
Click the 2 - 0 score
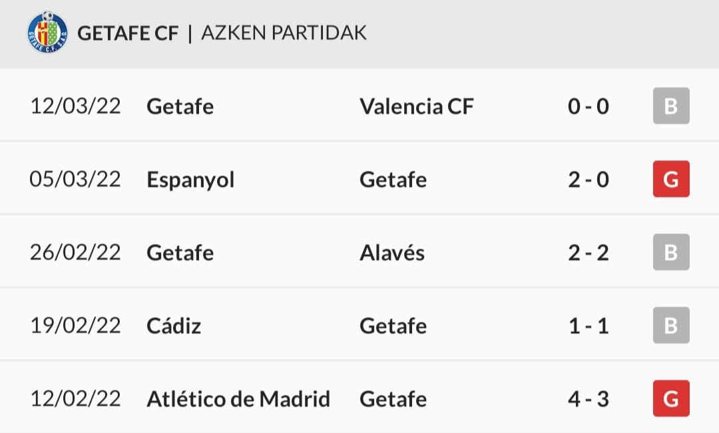[x=589, y=180]
